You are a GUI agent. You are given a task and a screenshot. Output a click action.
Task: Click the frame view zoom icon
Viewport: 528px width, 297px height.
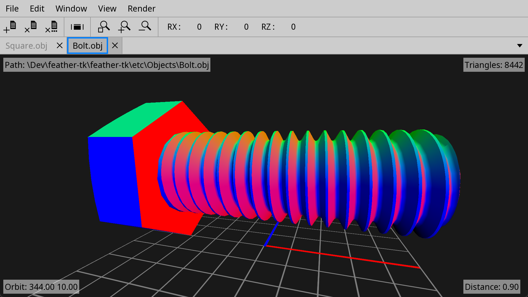(104, 27)
